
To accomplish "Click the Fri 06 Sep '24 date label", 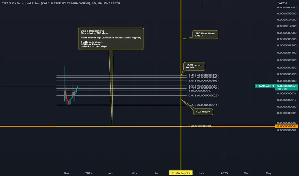I will click(x=181, y=173).
